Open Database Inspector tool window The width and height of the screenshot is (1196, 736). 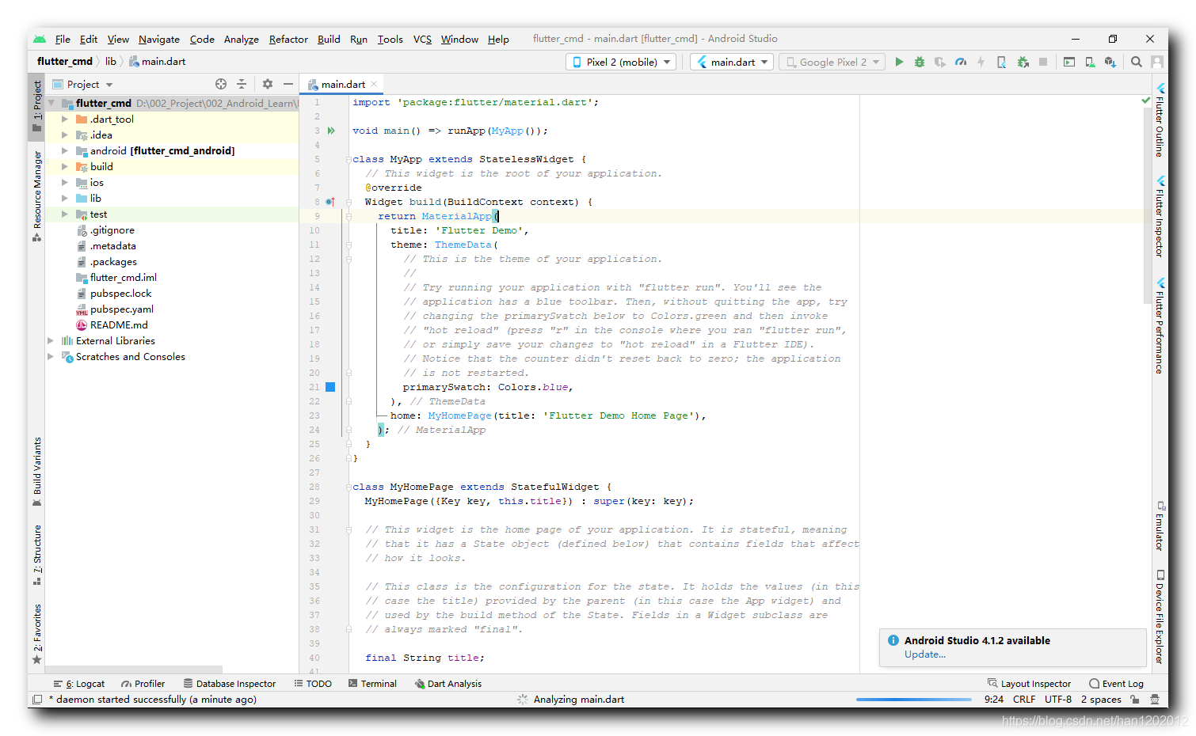point(230,684)
